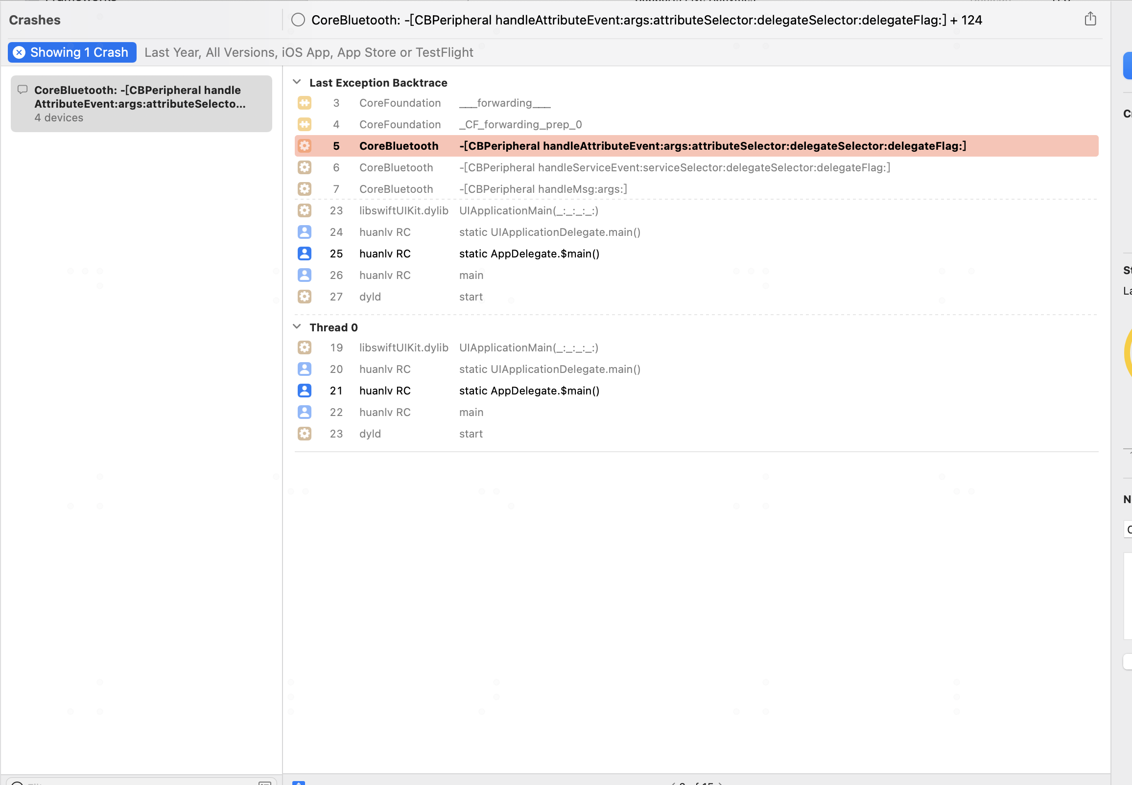The height and width of the screenshot is (785, 1132).
Task: Click the feedback bubble icon on crash entry
Action: pos(22,90)
